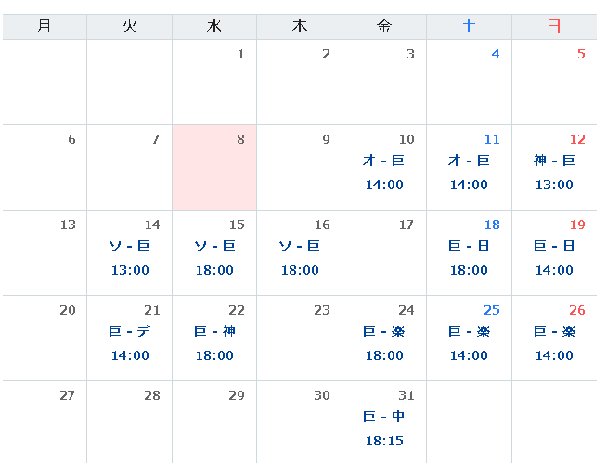Open the 巨-日 18:00 game on the 18th
This screenshot has width=607, height=463.
coord(469,258)
